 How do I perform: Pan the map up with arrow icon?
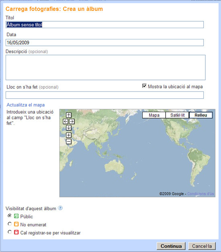click(x=69, y=115)
